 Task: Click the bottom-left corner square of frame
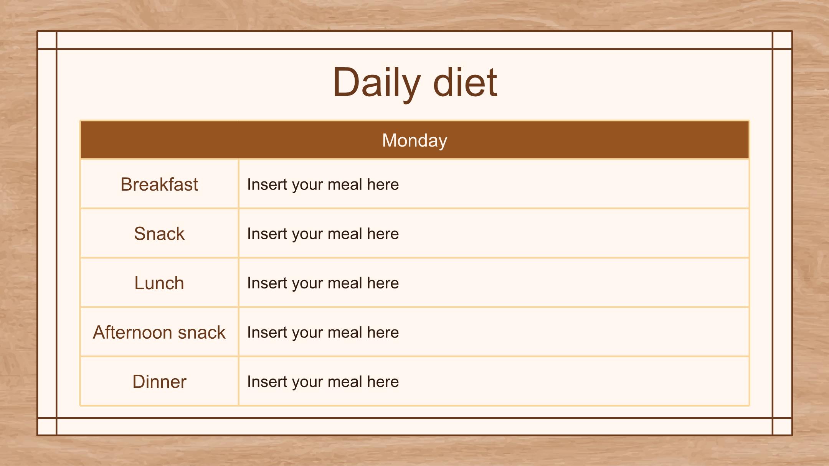click(47, 426)
